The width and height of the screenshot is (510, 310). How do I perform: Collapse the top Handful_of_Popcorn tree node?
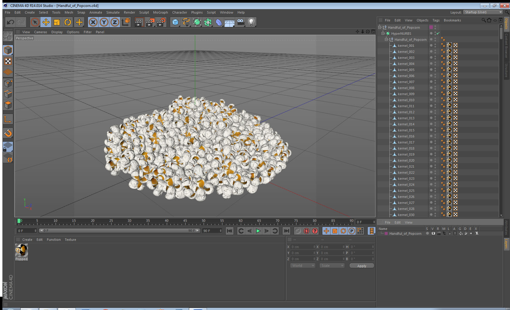point(380,27)
